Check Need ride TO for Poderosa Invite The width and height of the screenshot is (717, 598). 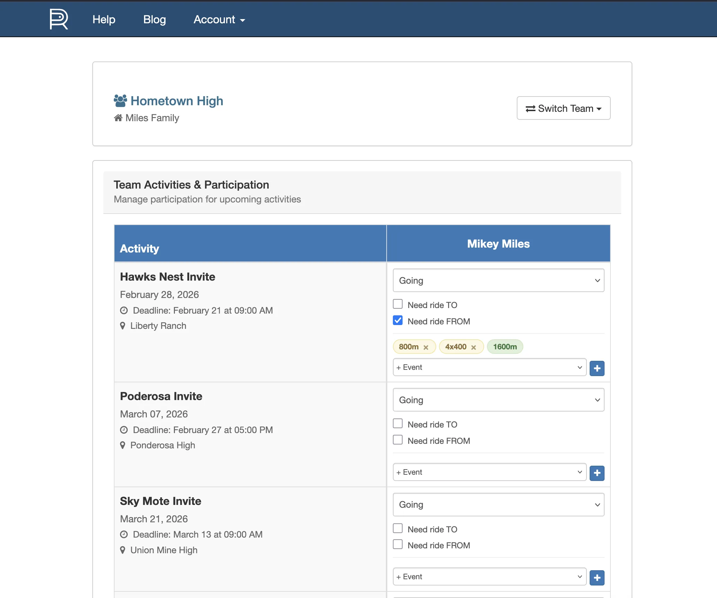pos(398,424)
